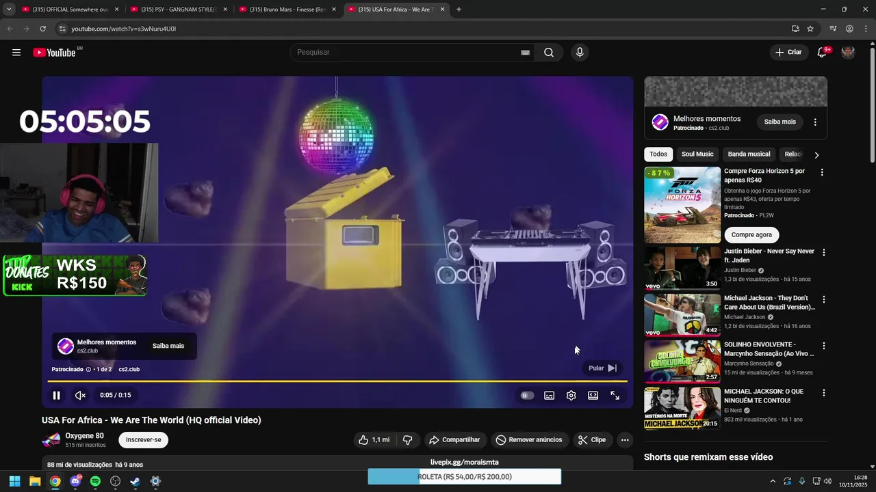Viewport: 876px width, 492px height.
Task: Open Chrome three-dot menu
Action: tap(866, 29)
